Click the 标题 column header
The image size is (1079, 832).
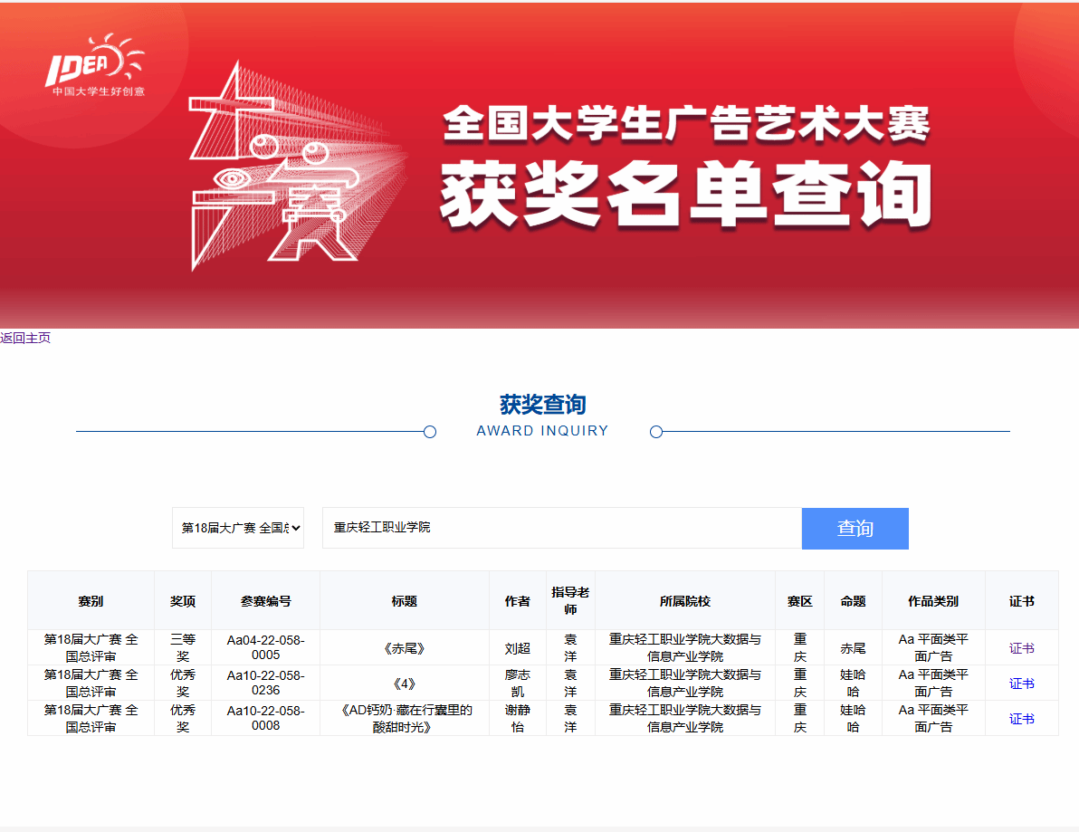[405, 601]
